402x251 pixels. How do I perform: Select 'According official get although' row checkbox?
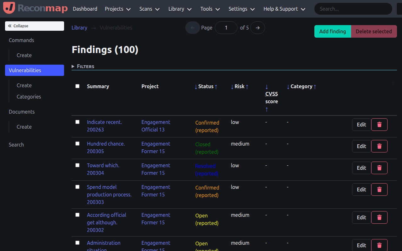[78, 215]
